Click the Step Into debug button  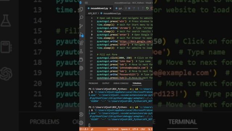click(138, 8)
